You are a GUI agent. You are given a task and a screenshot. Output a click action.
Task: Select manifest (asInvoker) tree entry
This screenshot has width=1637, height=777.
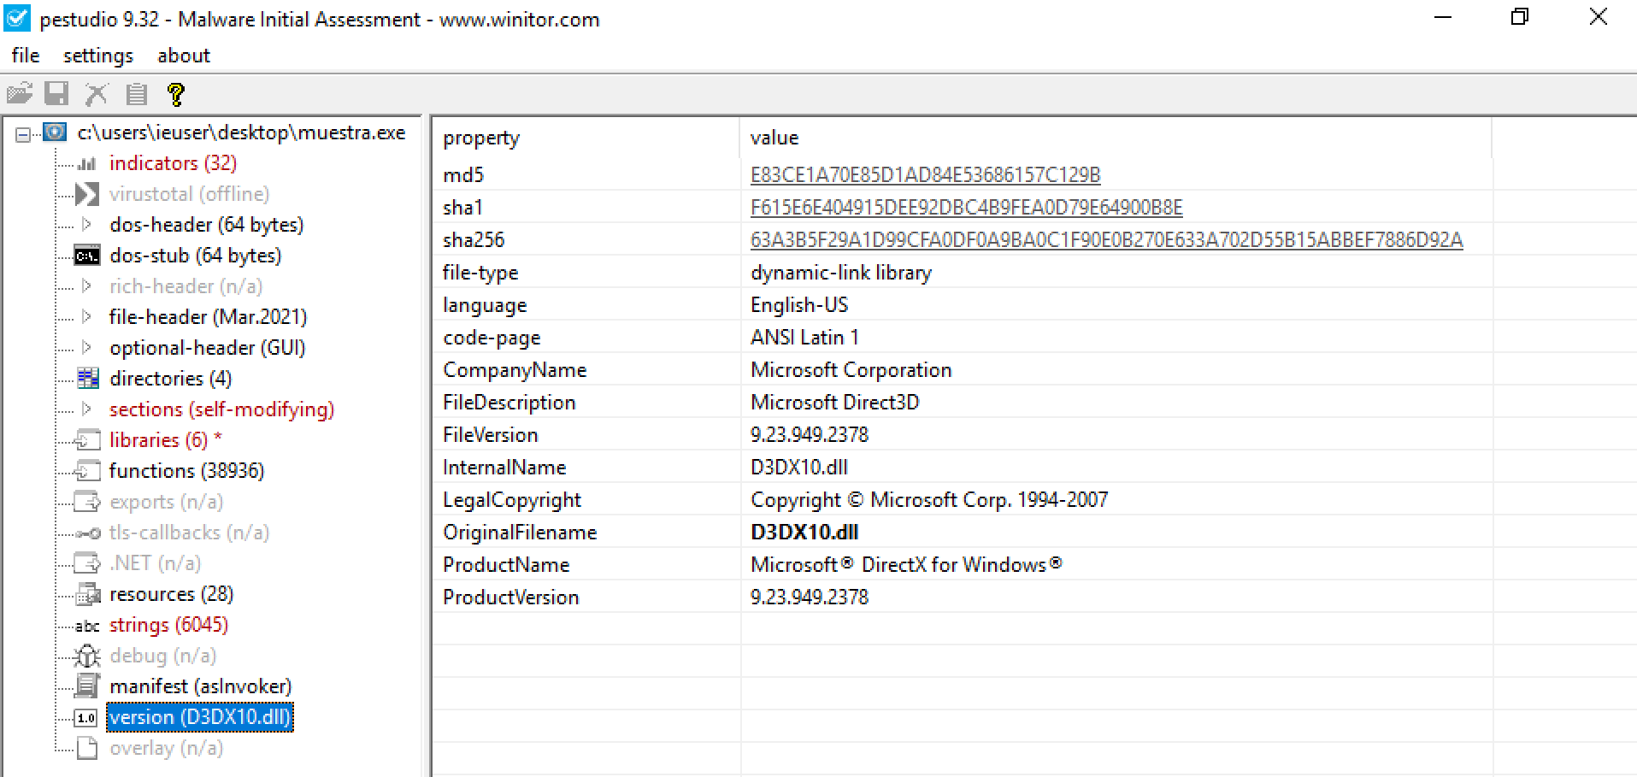200,686
